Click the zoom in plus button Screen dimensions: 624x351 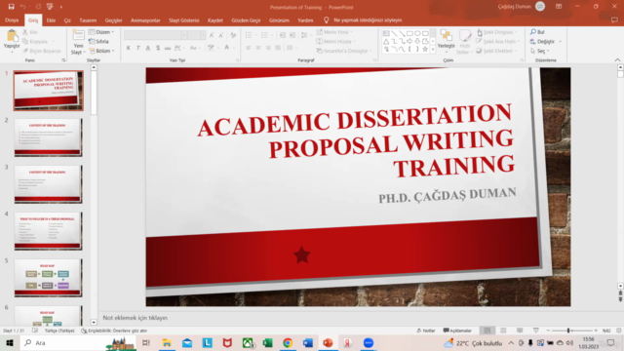pos(596,331)
